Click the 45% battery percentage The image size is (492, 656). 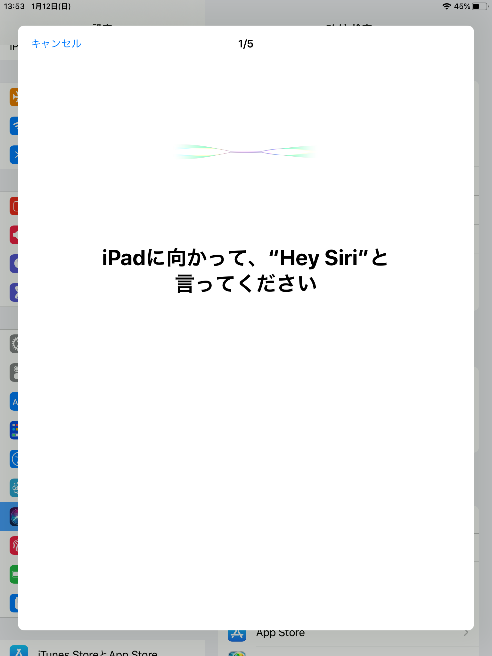[x=462, y=6]
